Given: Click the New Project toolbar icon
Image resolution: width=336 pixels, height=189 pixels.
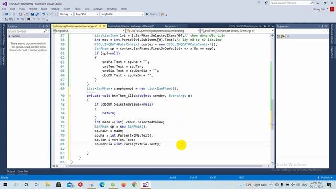Looking at the screenshot, I should click(20, 14).
